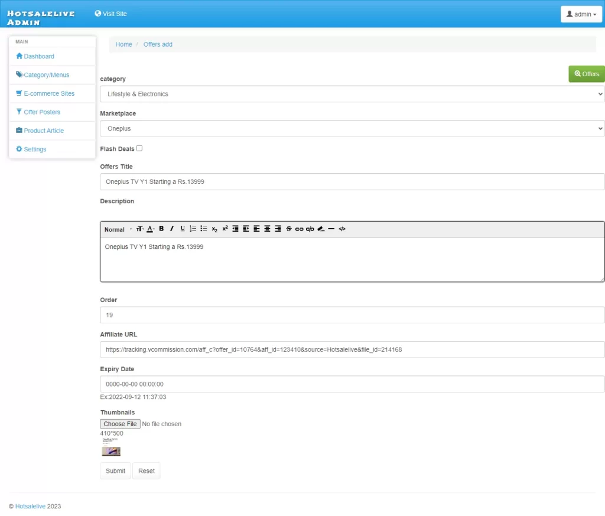The image size is (605, 516).
Task: Click Choose File for thumbnails
Action: pos(120,424)
